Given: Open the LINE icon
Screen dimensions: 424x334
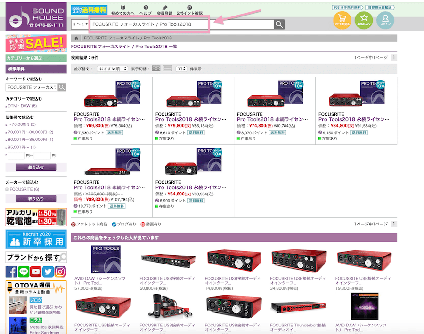Looking at the screenshot, I should [24, 272].
